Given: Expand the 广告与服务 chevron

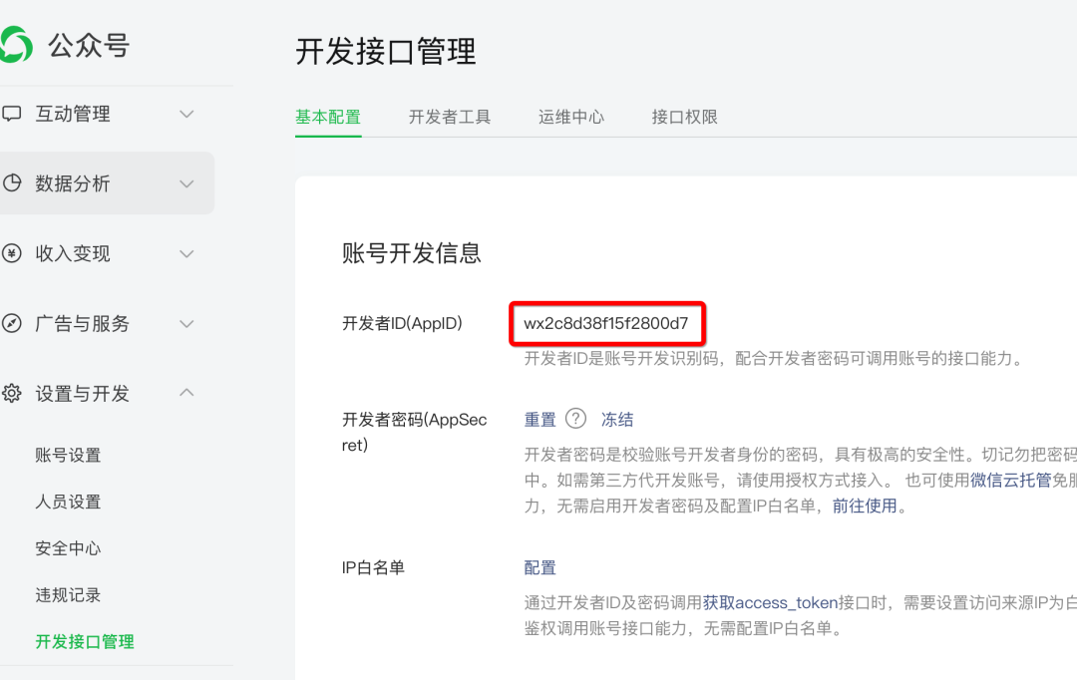Looking at the screenshot, I should 186,324.
